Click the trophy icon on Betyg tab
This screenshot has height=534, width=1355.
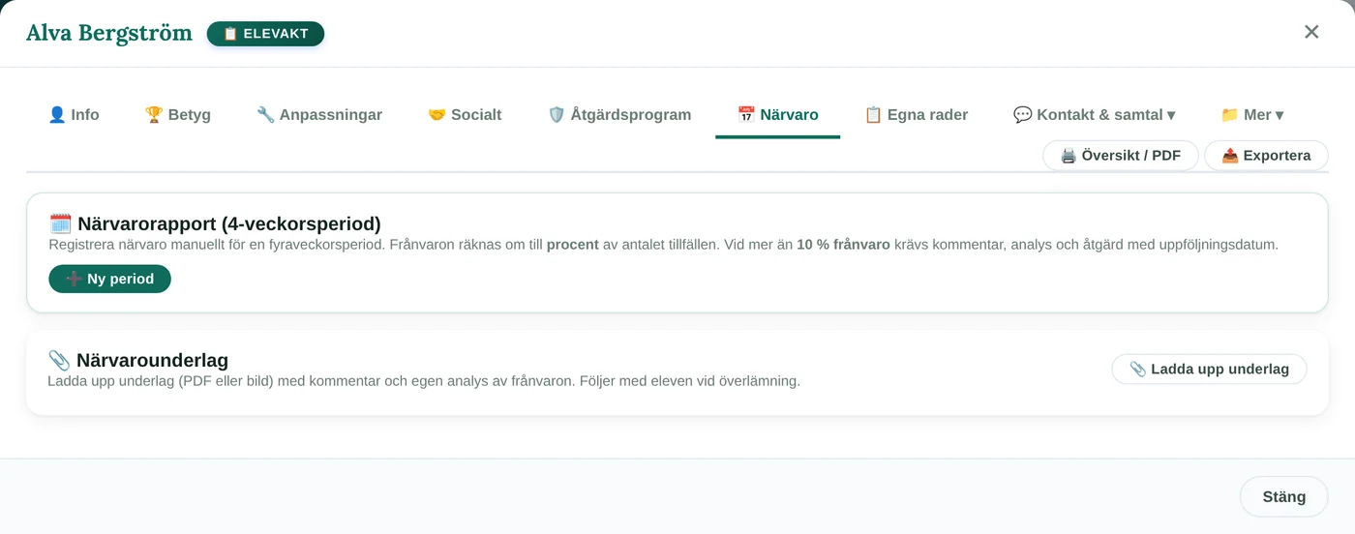(154, 114)
